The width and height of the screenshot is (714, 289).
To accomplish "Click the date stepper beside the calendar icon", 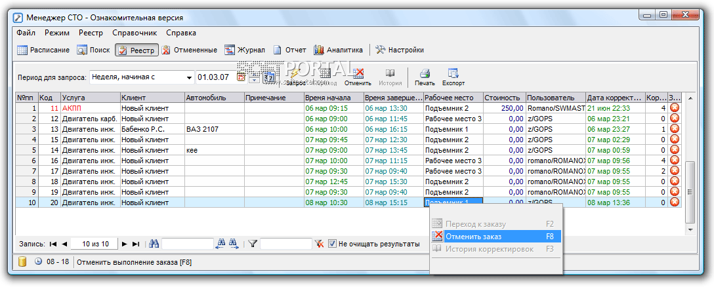I will tap(253, 77).
